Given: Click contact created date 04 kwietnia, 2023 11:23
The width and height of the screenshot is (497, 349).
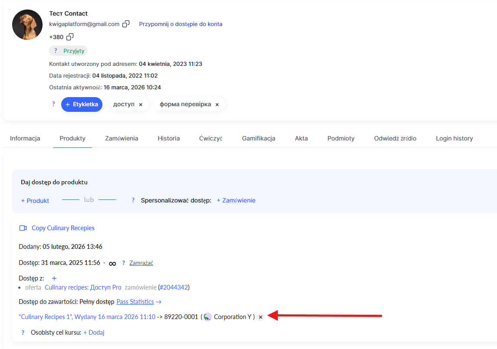Looking at the screenshot, I should coord(171,64).
